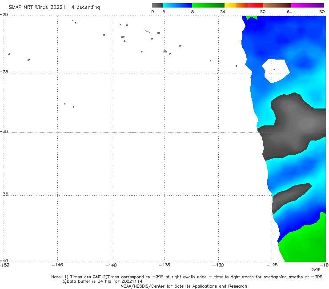
Task: Click the title 'SMAP NRT Winds 20221114 ascending'
Action: [x=54, y=8]
